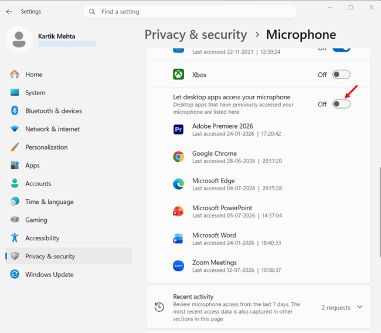The image size is (381, 333).
Task: Click the Recent activity title
Action: tap(193, 297)
